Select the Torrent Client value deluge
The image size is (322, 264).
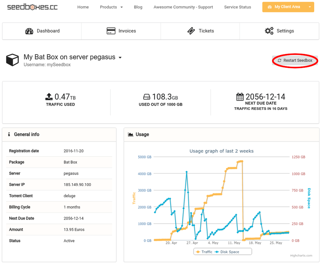click(69, 196)
